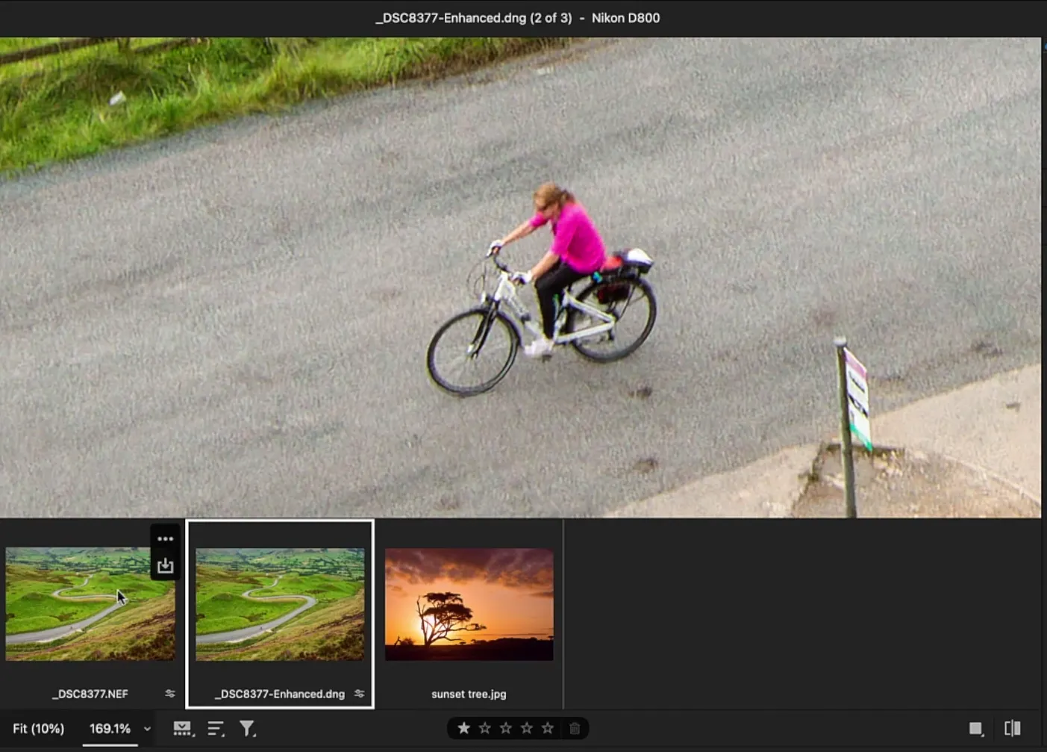Click the sort order icon

[x=216, y=729]
